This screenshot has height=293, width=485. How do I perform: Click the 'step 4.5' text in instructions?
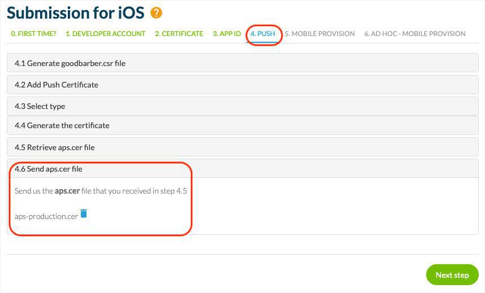[173, 191]
